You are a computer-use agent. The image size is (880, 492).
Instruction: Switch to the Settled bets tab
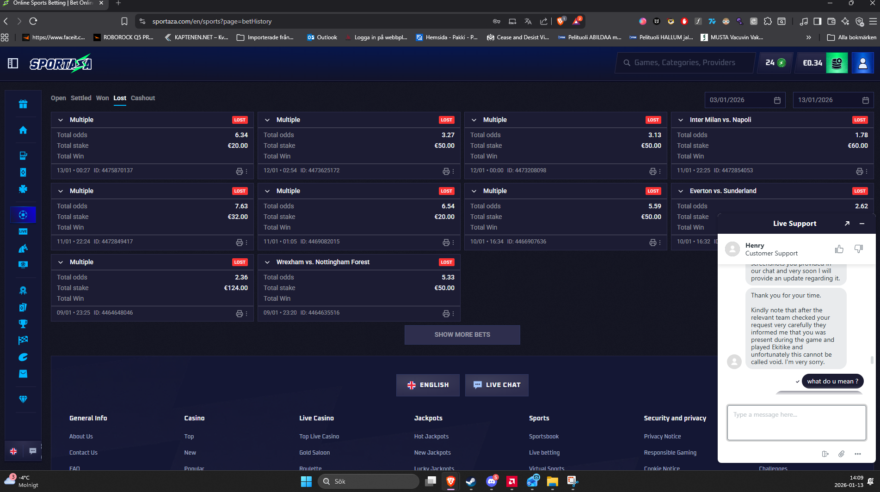(x=81, y=98)
